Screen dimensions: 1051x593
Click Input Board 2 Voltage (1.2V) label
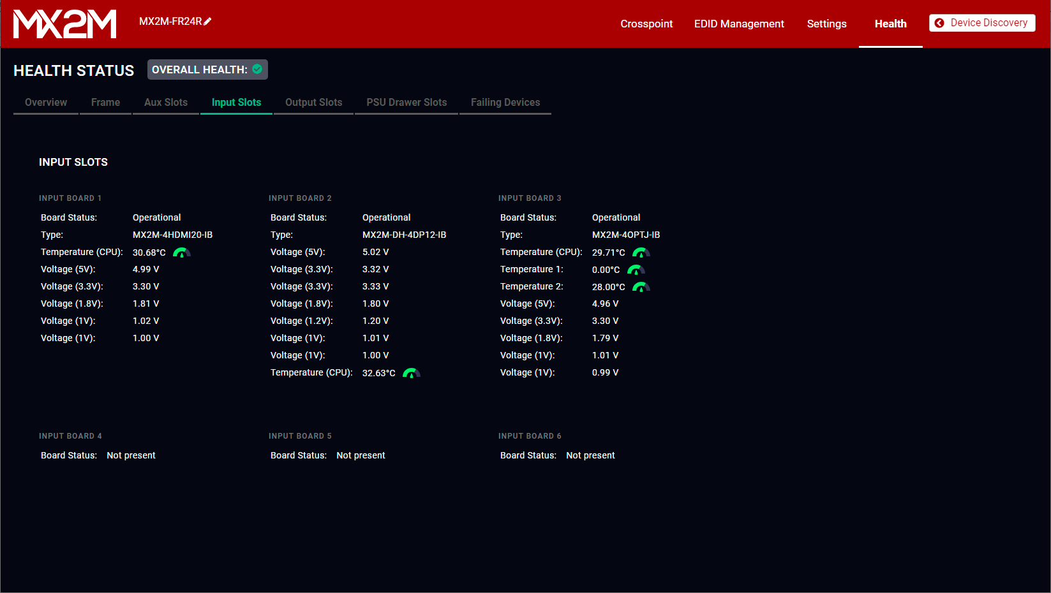coord(302,321)
